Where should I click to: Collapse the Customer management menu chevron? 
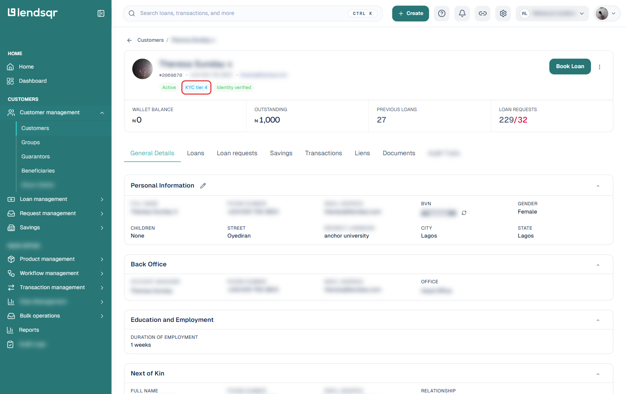point(102,113)
